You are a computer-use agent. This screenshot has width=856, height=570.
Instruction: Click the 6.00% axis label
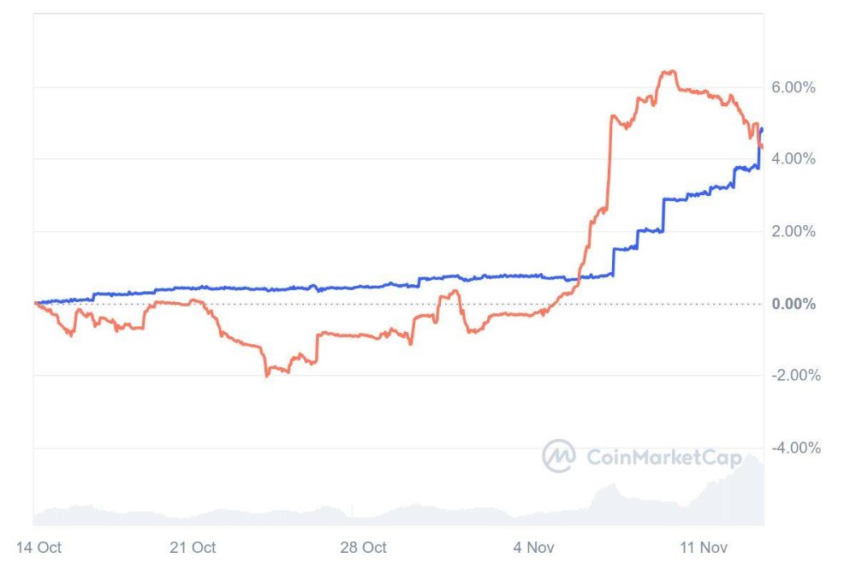point(794,87)
